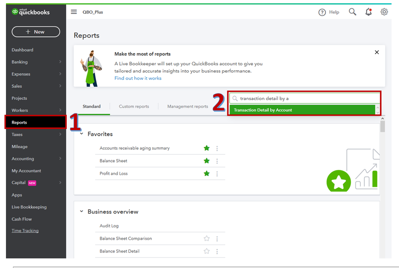Unfavorite the Balance Sheet star
Screen dimensions: 399x268
(x=206, y=161)
